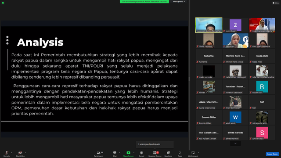Click the Record button icon

pyautogui.click(x=141, y=153)
